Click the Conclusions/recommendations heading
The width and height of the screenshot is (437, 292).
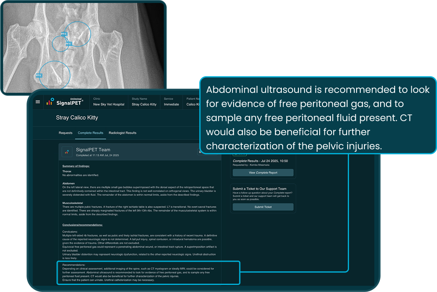click(83, 225)
